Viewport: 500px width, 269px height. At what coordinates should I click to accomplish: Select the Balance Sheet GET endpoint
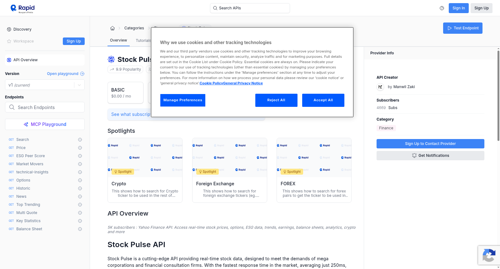[x=29, y=229]
